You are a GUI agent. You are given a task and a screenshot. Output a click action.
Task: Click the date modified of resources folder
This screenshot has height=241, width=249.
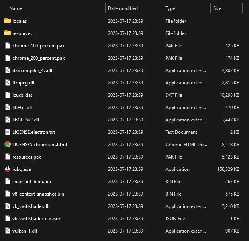125,33
